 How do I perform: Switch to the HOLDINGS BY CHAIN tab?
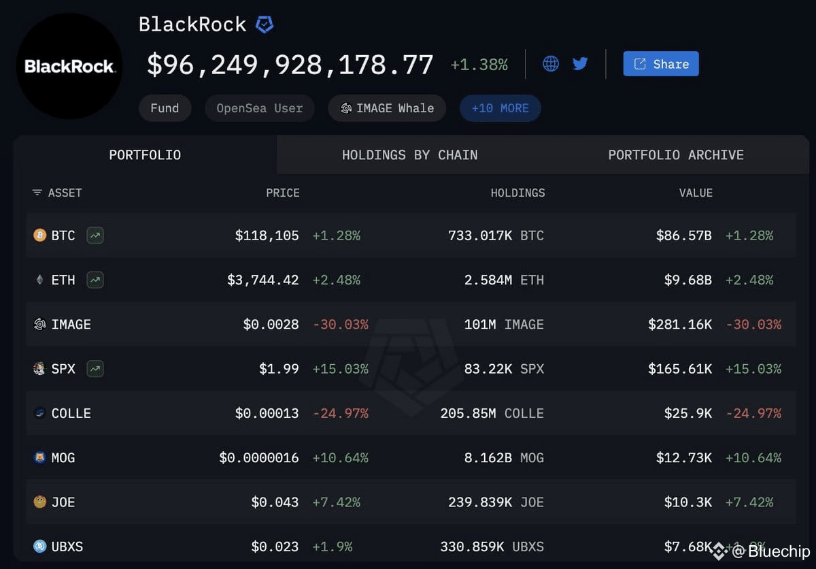(x=410, y=155)
